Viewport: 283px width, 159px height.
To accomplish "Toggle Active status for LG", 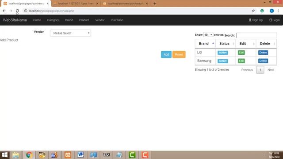I will [223, 53].
